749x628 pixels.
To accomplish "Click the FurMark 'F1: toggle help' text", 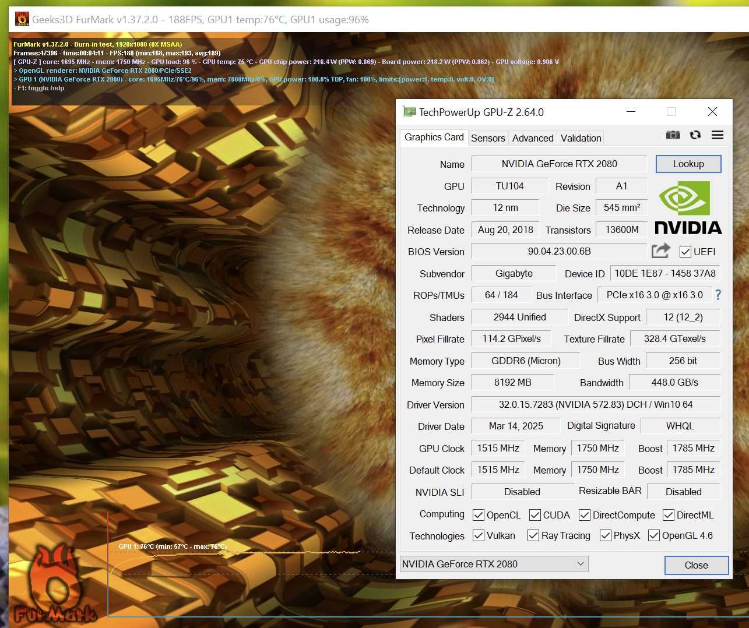I will (39, 88).
